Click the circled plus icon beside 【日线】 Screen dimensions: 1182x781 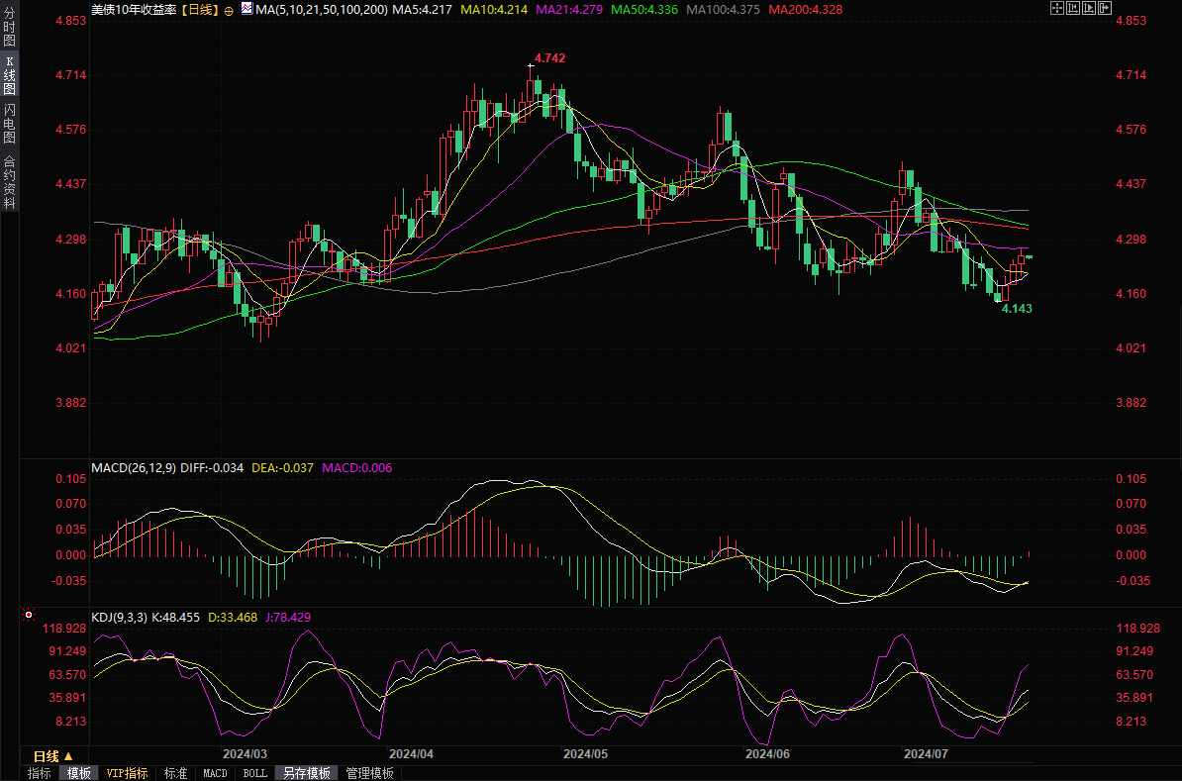coord(230,9)
